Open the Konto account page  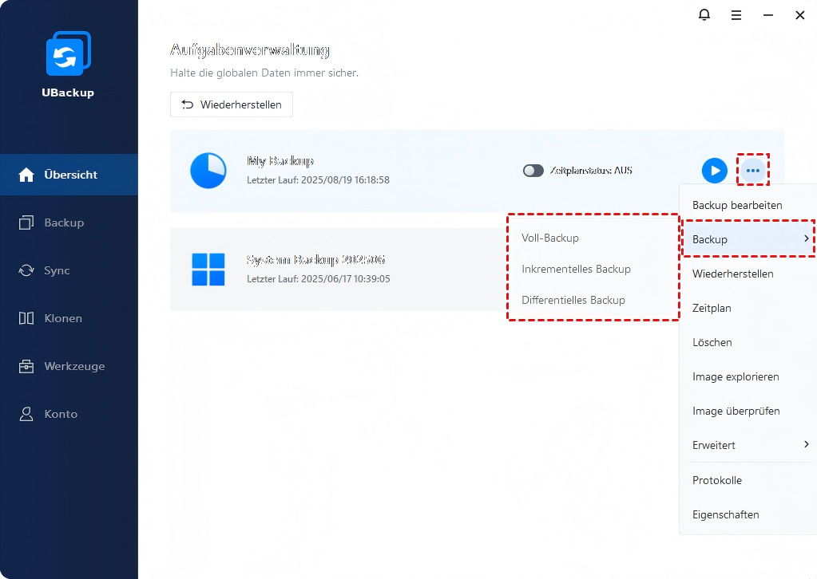pos(61,414)
